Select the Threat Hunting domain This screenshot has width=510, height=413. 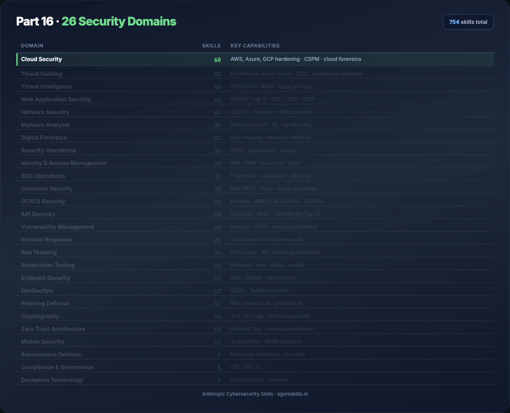click(42, 74)
